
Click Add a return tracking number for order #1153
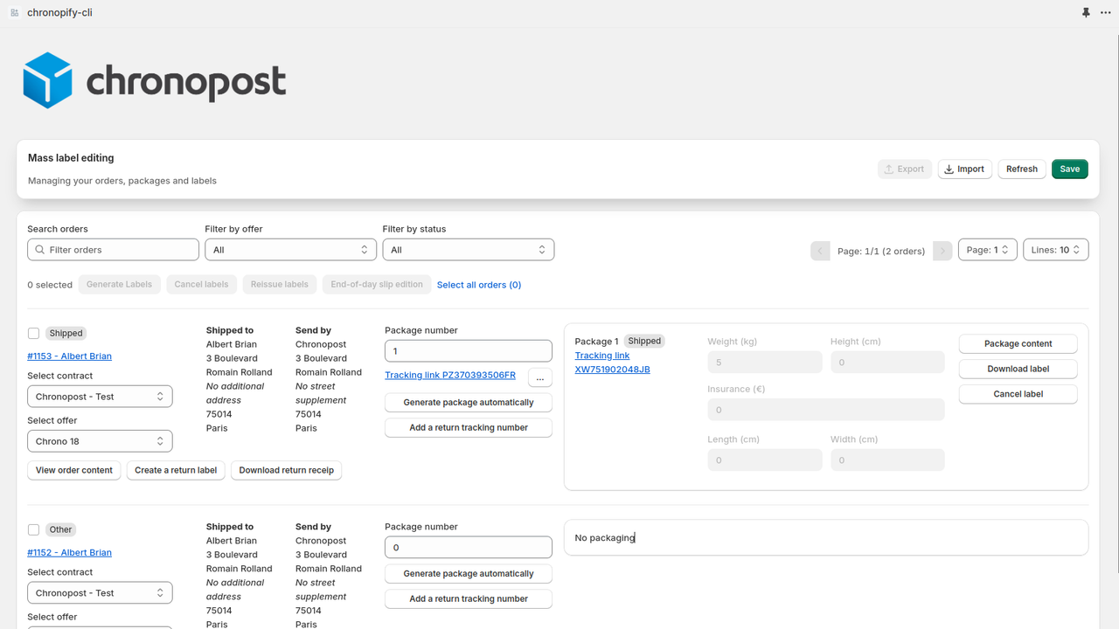469,428
